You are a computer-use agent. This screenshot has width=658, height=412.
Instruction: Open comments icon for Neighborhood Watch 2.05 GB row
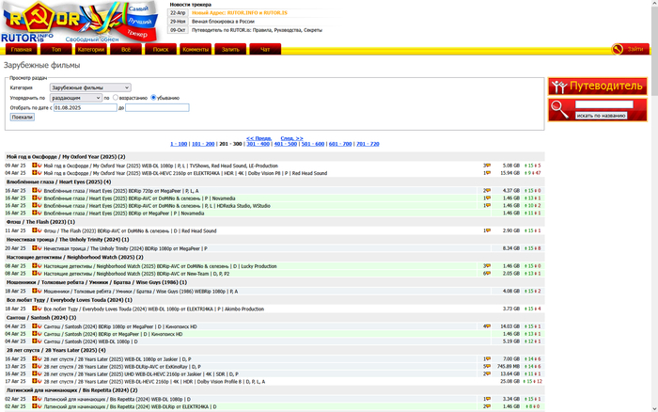(487, 274)
